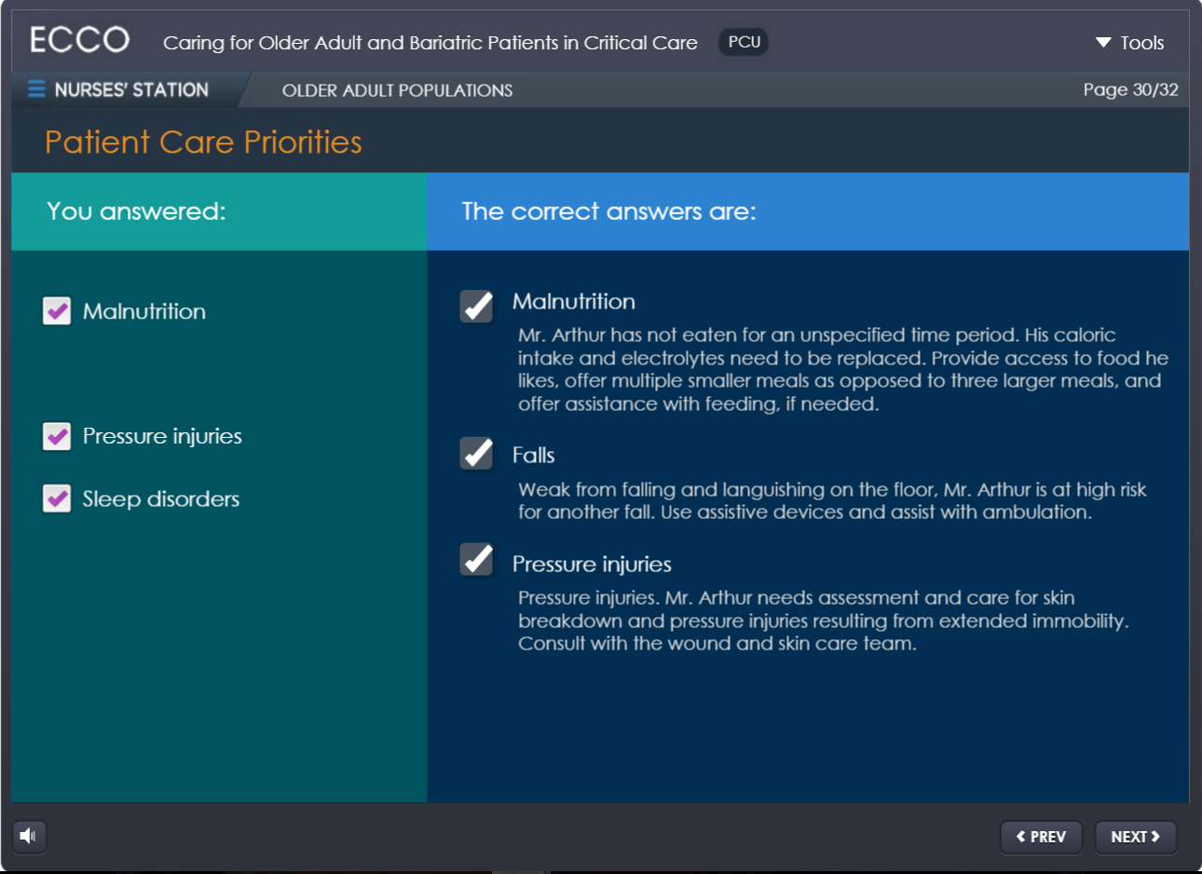
Task: Click the Falls explanation text
Action: (x=831, y=500)
